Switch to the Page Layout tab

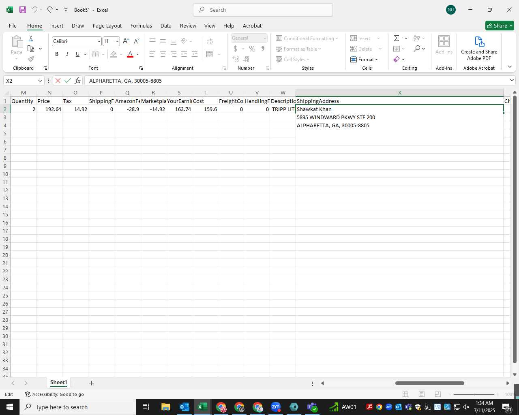coord(107,26)
